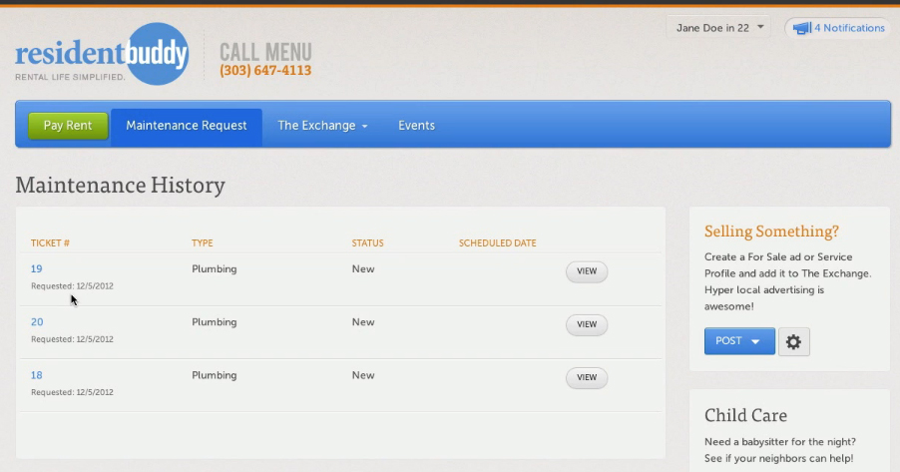Click the Status column header

367,243
